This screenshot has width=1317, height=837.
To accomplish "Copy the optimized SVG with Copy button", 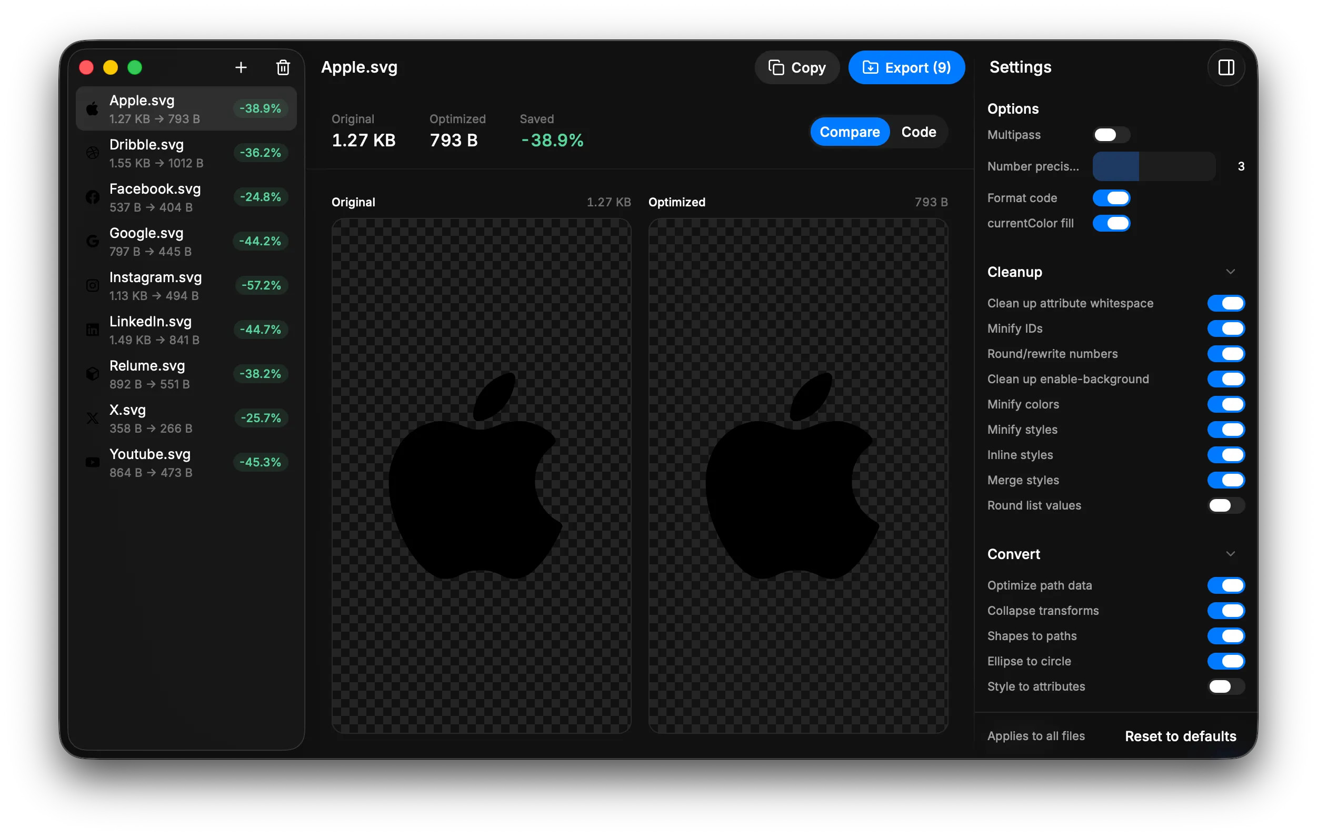I will pyautogui.click(x=797, y=67).
